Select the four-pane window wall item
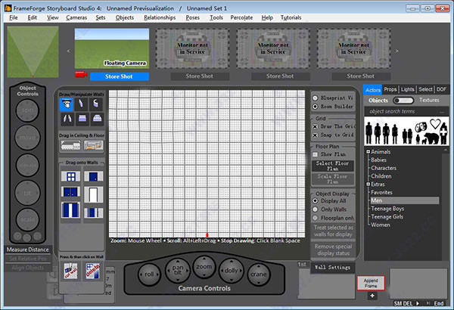Image resolution: width=454 pixels, height=310 pixels. tap(71, 177)
